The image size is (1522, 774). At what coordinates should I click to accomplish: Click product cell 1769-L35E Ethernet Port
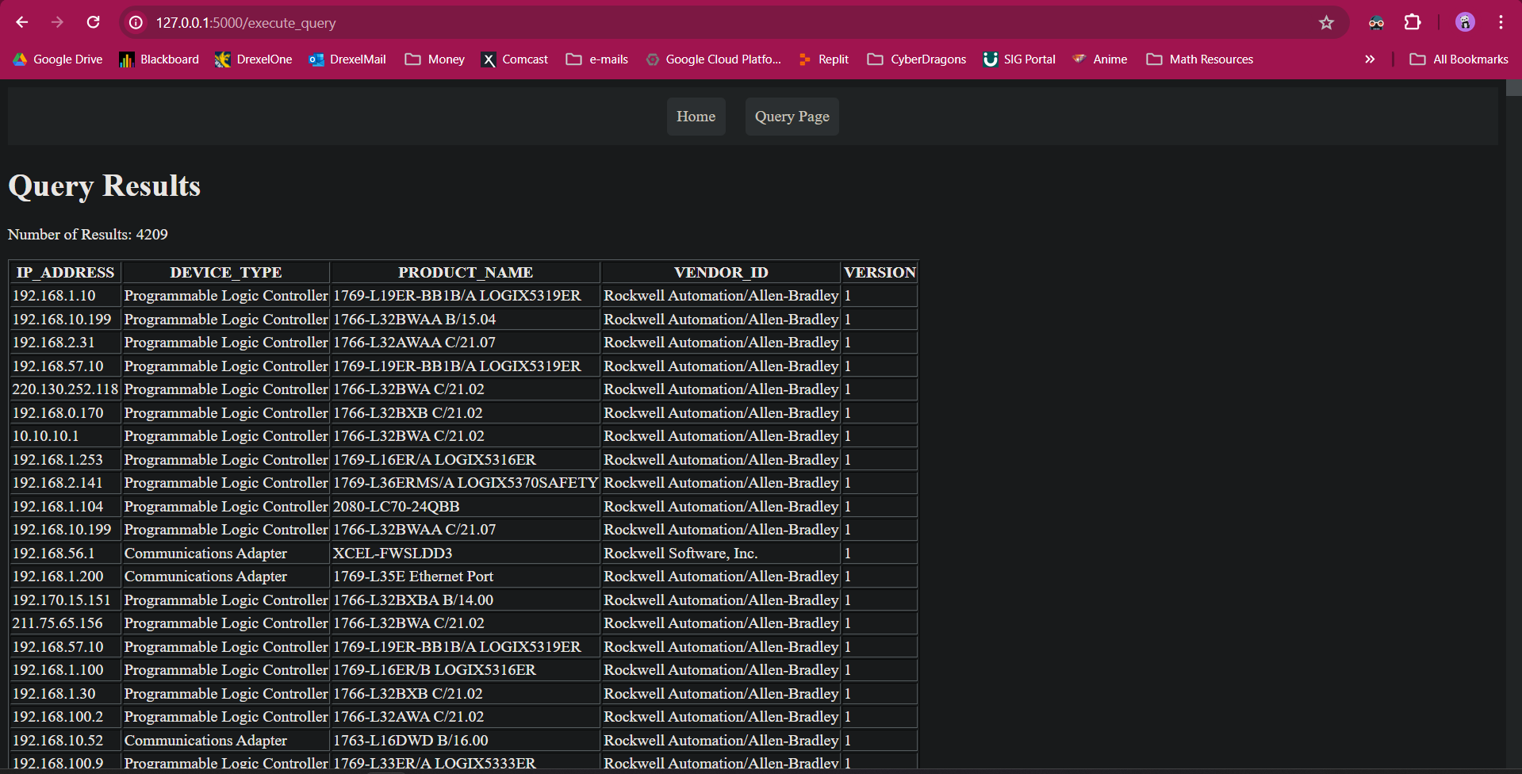click(466, 577)
